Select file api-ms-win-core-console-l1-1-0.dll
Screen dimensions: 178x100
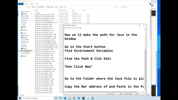[45, 15]
